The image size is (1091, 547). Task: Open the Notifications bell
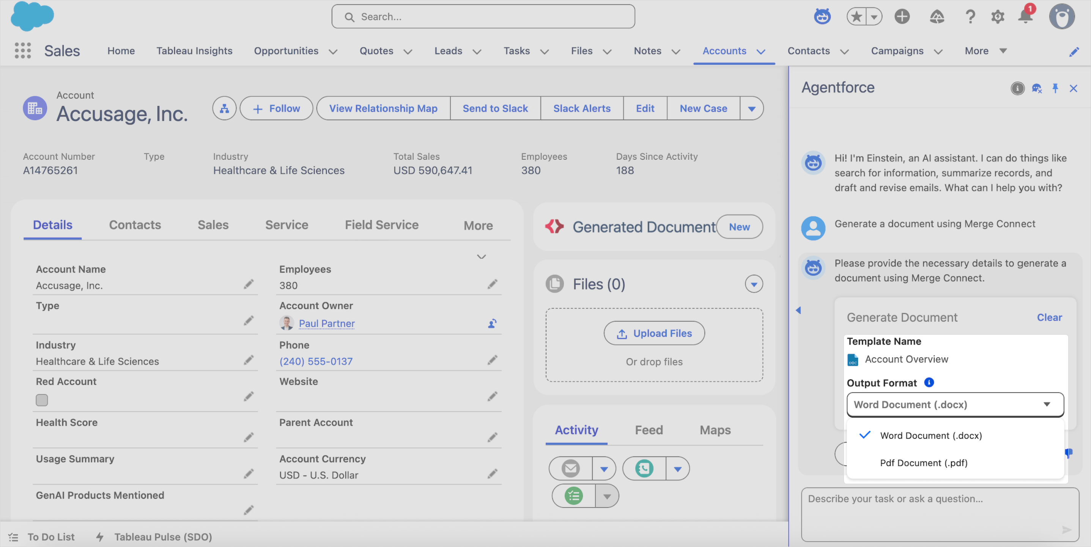(1025, 17)
